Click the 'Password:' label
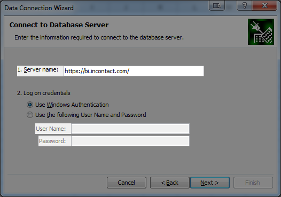281x197 pixels. (52, 141)
